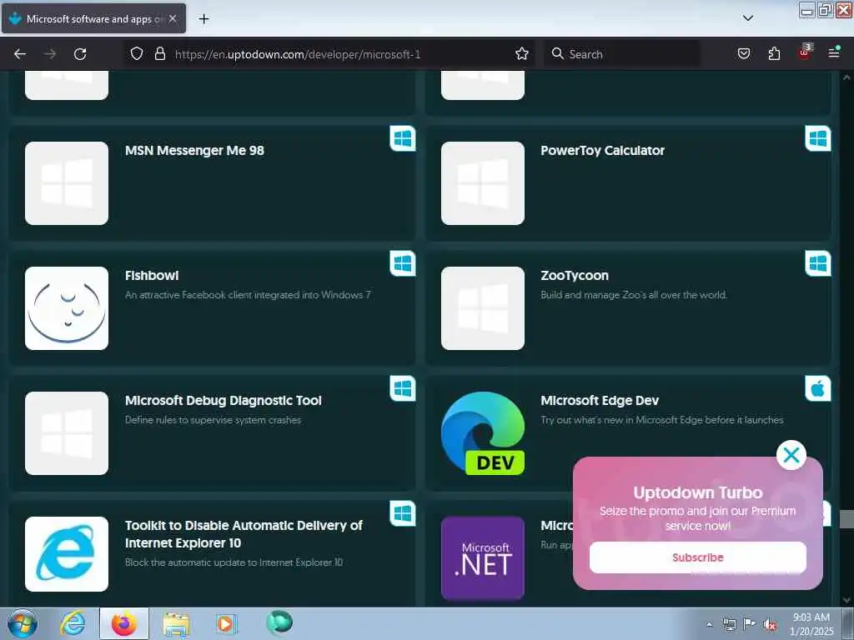Click the Internet Explorer 10 toolkit logo

[x=67, y=554]
